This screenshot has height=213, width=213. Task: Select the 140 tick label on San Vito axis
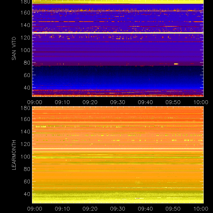click(x=25, y=25)
